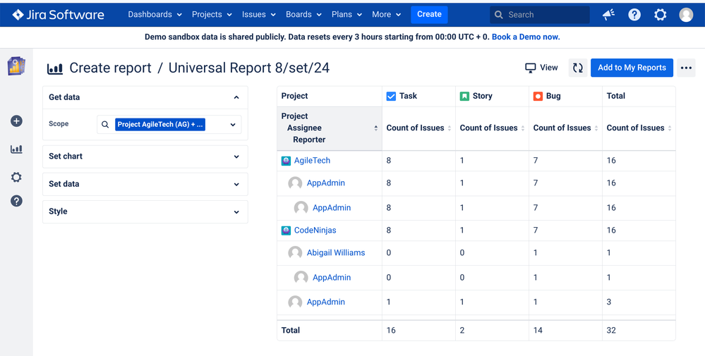The image size is (705, 356).
Task: Open the Scope project dropdown
Action: coord(233,125)
